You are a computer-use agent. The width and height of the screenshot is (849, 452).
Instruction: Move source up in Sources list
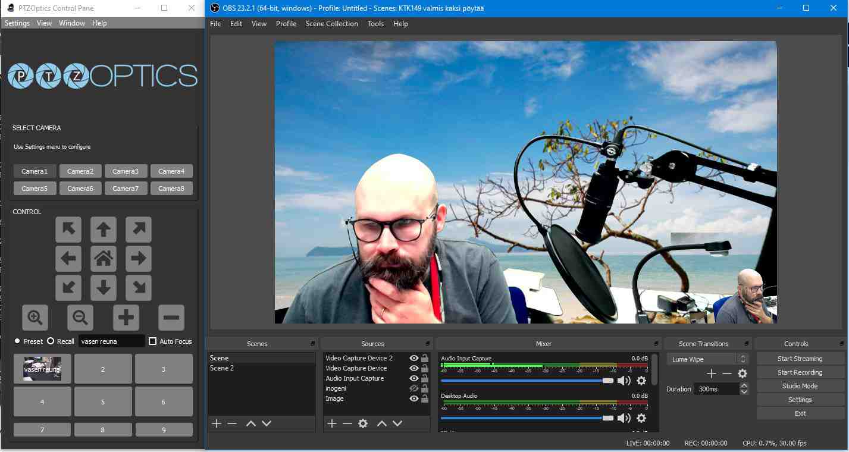pyautogui.click(x=382, y=423)
